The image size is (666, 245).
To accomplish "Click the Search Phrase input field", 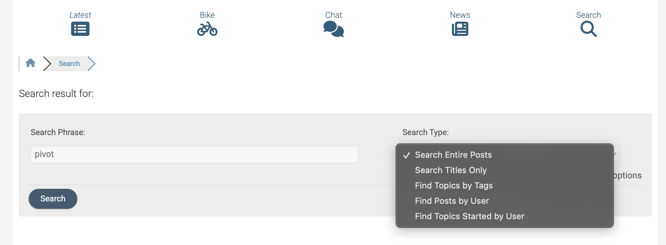I will point(194,154).
